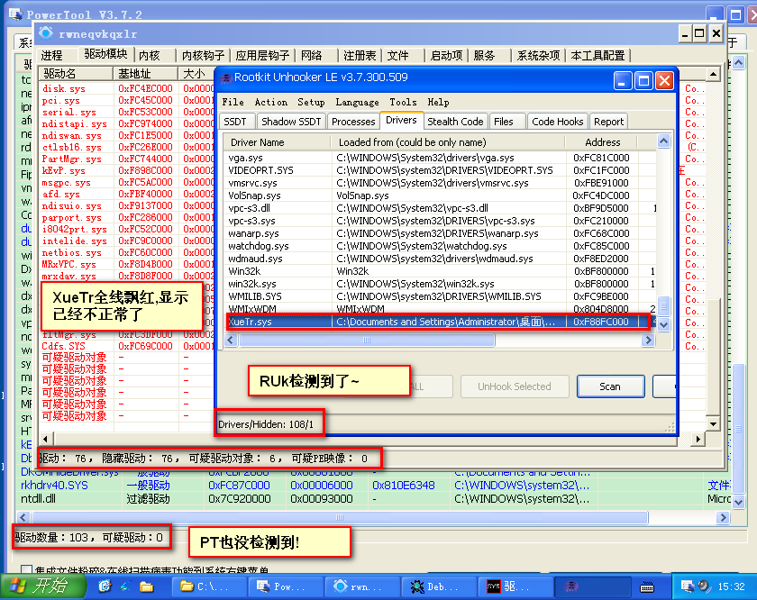
Task: Switch to the Deb... taskbar button
Action: [438, 586]
